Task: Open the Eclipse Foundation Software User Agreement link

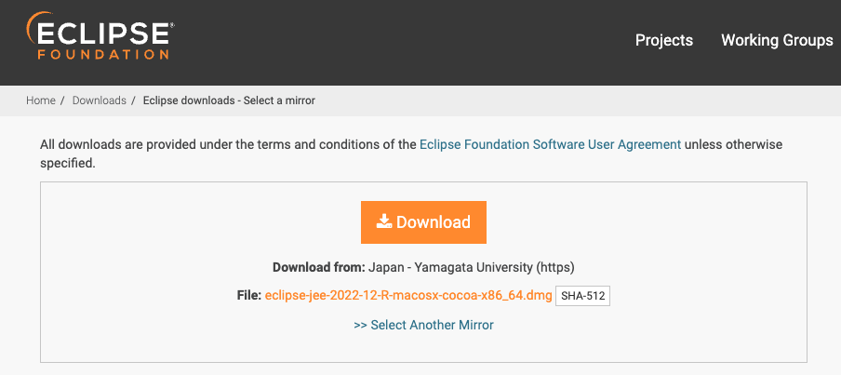Action: [550, 144]
